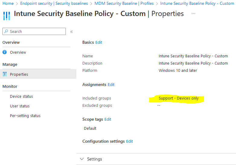Focus the sidebar Search input field
The height and width of the screenshot is (165, 236).
pyautogui.click(x=34, y=31)
